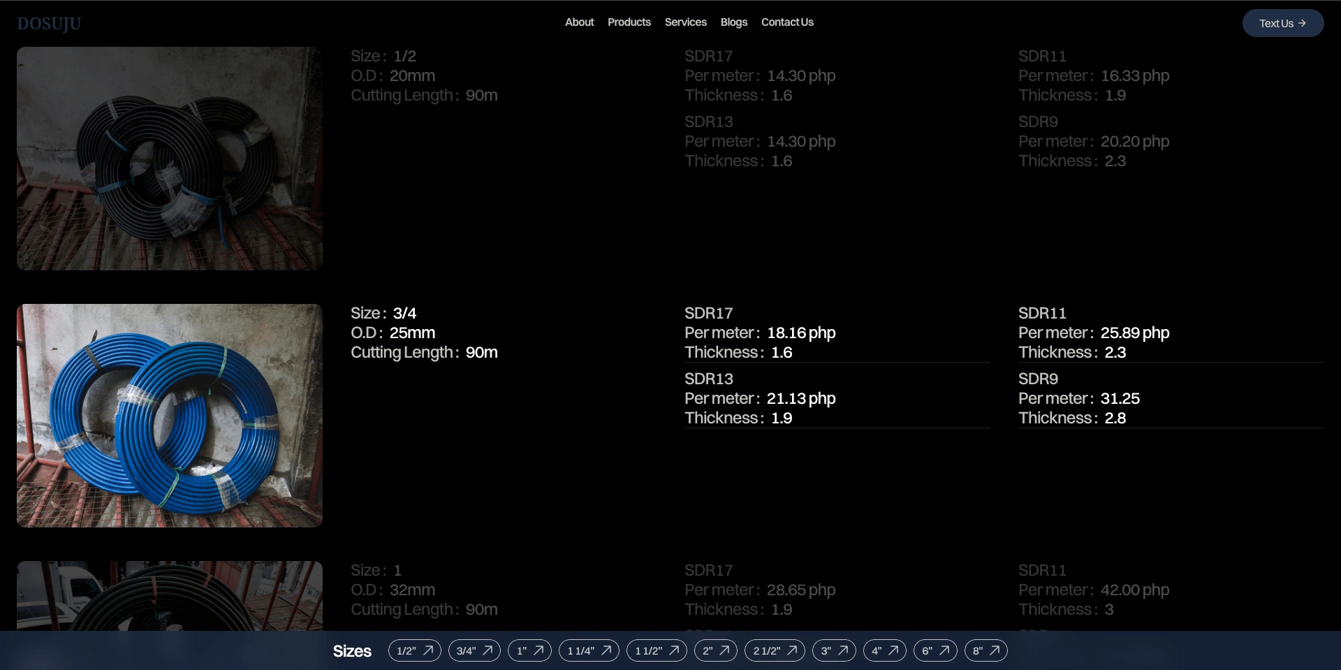Jump to 6" size
1341x670 pixels.
point(935,650)
